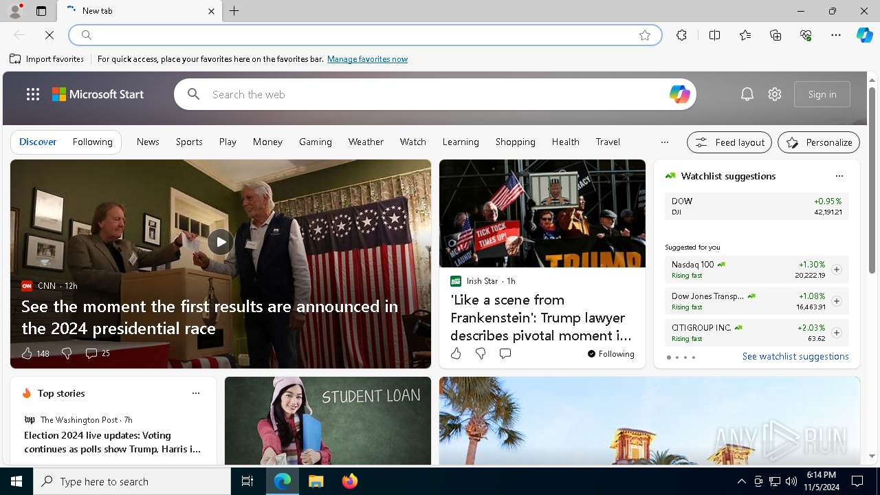The height and width of the screenshot is (495, 880).
Task: Dislike the Irish Star article
Action: (481, 353)
